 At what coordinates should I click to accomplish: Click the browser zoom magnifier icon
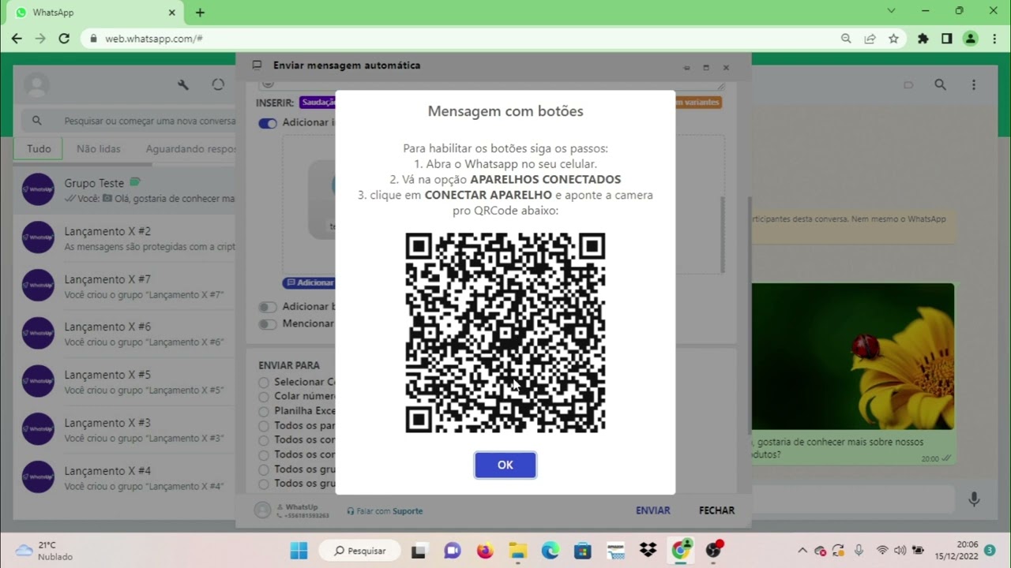coord(846,38)
